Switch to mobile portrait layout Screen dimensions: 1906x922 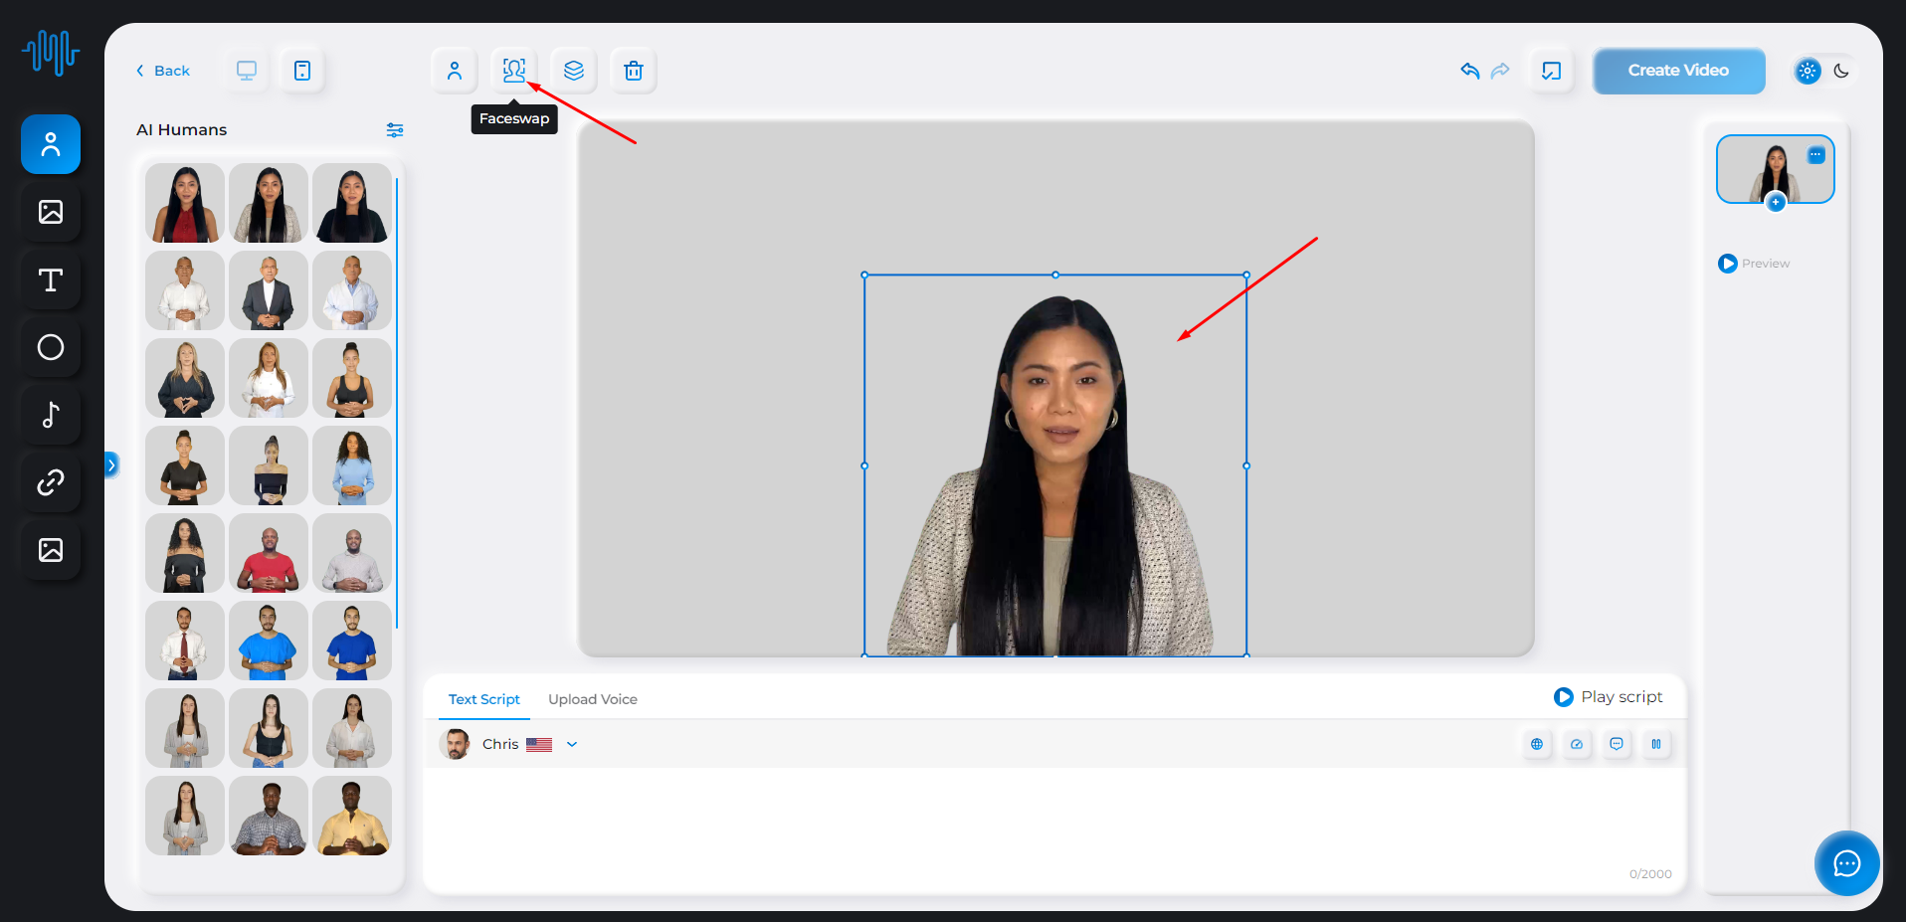[302, 71]
